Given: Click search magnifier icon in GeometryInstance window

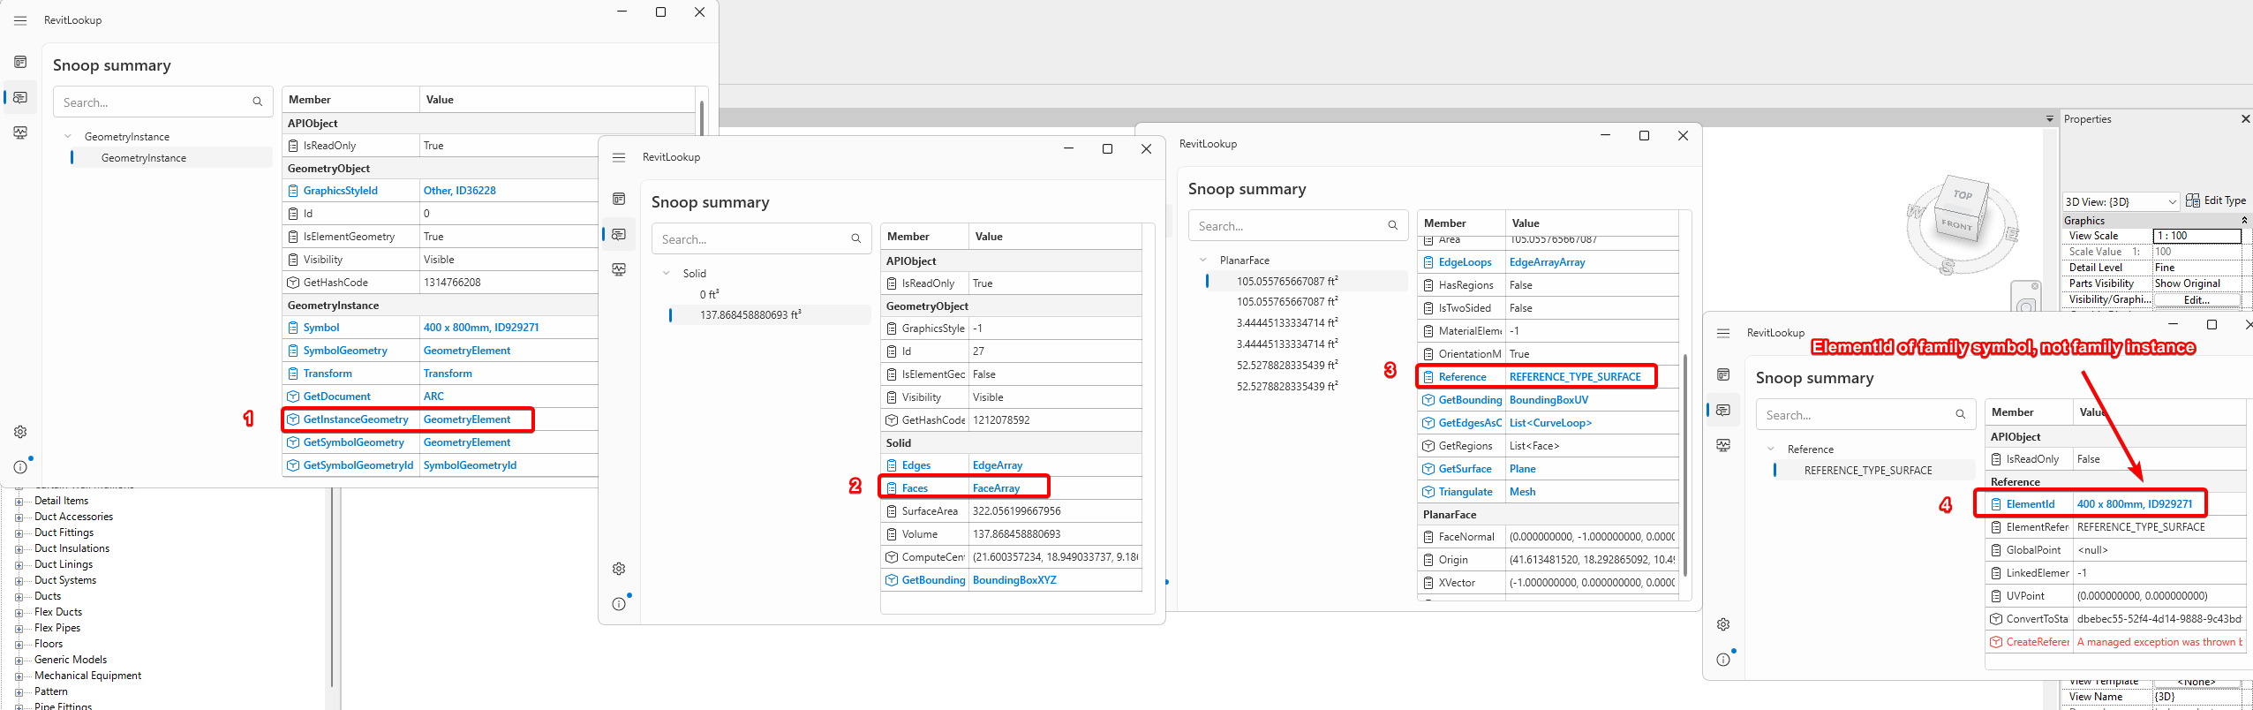Looking at the screenshot, I should [x=258, y=102].
